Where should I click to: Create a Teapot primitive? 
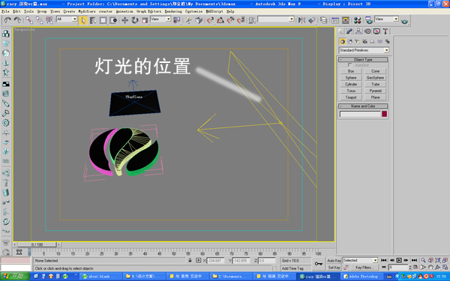(x=351, y=97)
